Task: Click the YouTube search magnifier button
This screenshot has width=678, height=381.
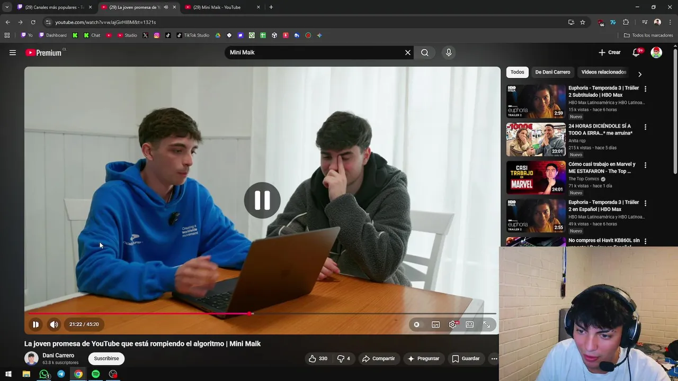Action: click(x=425, y=52)
